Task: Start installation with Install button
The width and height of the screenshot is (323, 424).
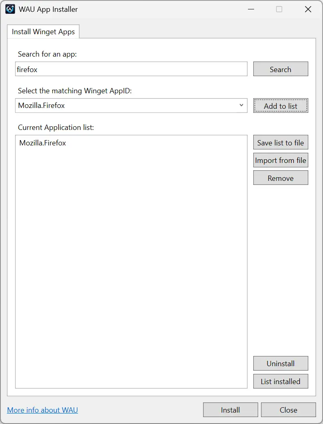Action: point(230,410)
